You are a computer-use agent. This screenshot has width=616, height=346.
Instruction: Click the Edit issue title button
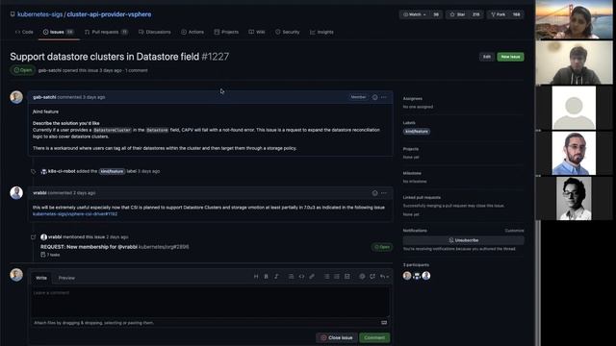(487, 57)
